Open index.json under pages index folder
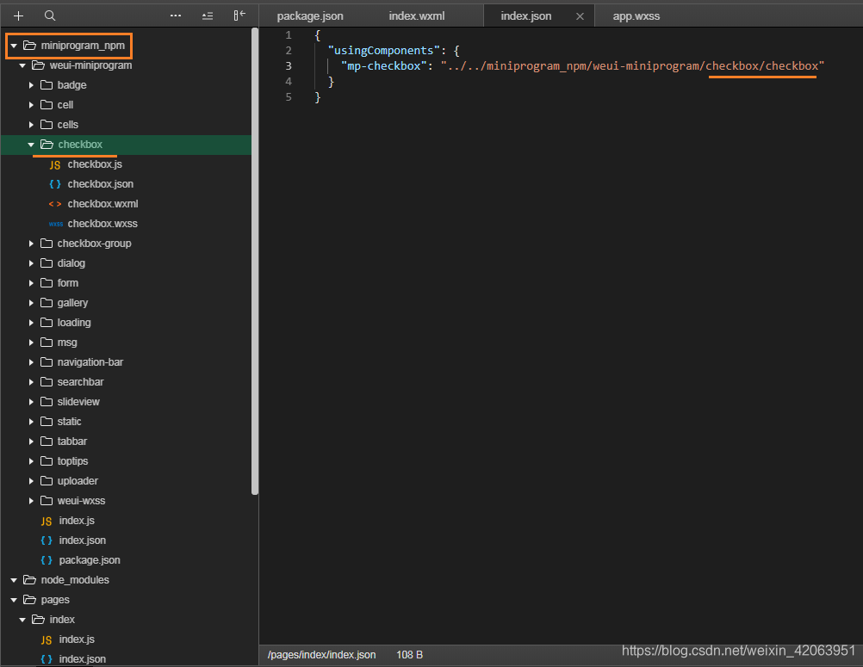This screenshot has width=863, height=667. pos(82,658)
